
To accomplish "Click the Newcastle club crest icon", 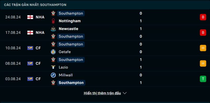I will 53,29.
